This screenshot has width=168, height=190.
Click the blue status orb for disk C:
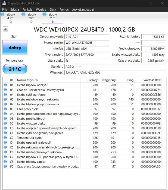2,14
